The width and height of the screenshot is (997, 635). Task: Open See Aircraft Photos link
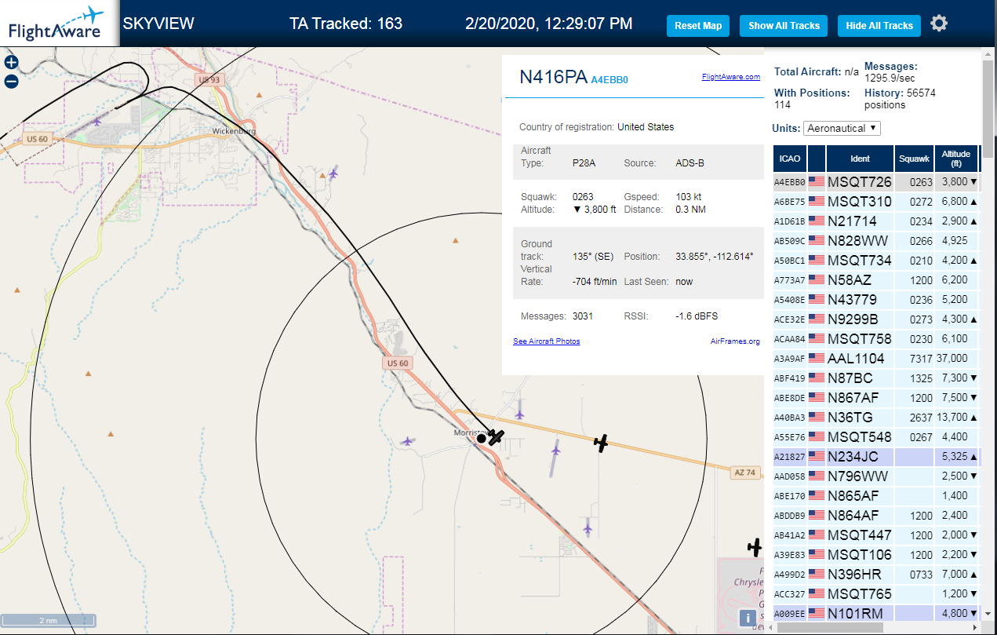click(547, 341)
